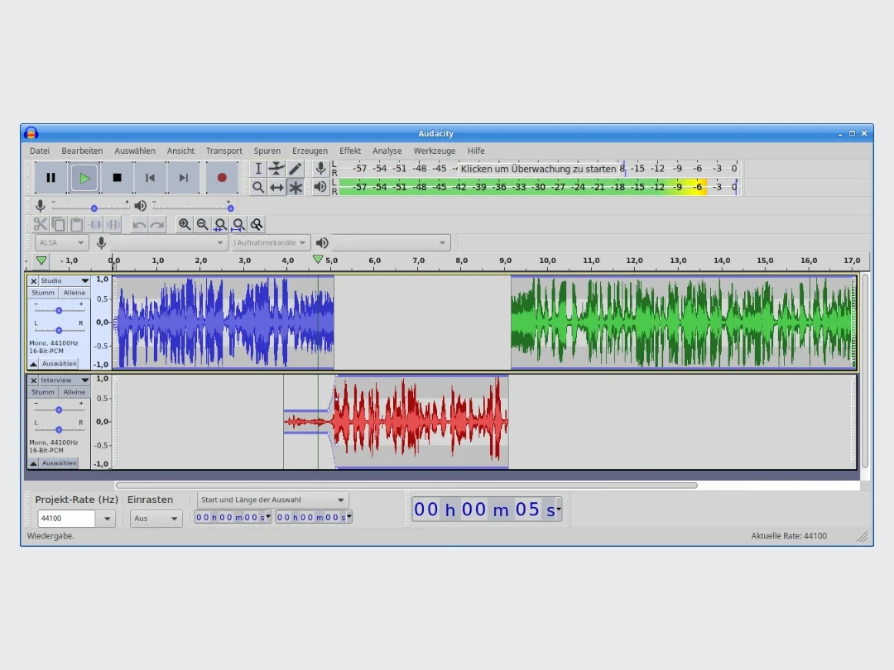Select the Zoom magnifier tool
The image size is (894, 670).
coord(258,187)
